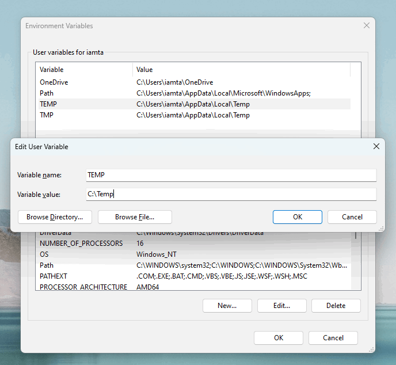Click New under system variables
Image resolution: width=396 pixels, height=365 pixels.
pos(227,306)
